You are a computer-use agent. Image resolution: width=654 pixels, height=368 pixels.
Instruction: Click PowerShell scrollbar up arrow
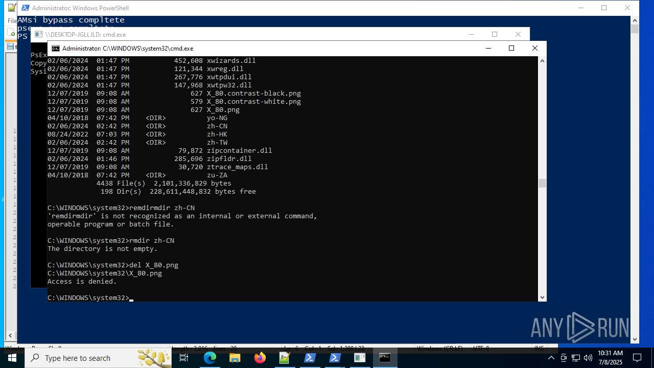pyautogui.click(x=635, y=20)
